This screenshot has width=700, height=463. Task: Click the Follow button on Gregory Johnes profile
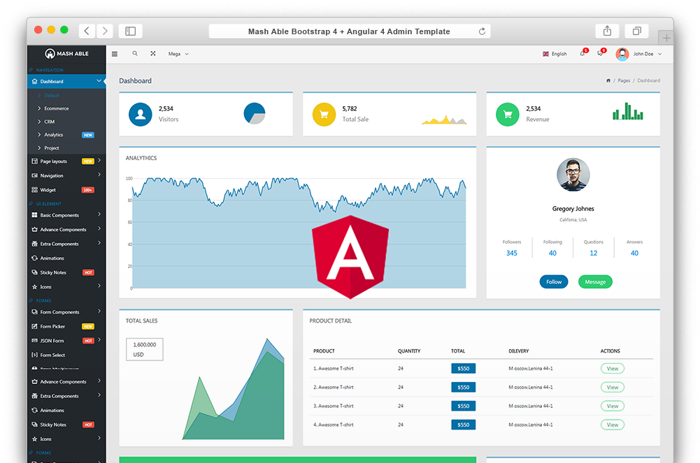[x=553, y=281]
